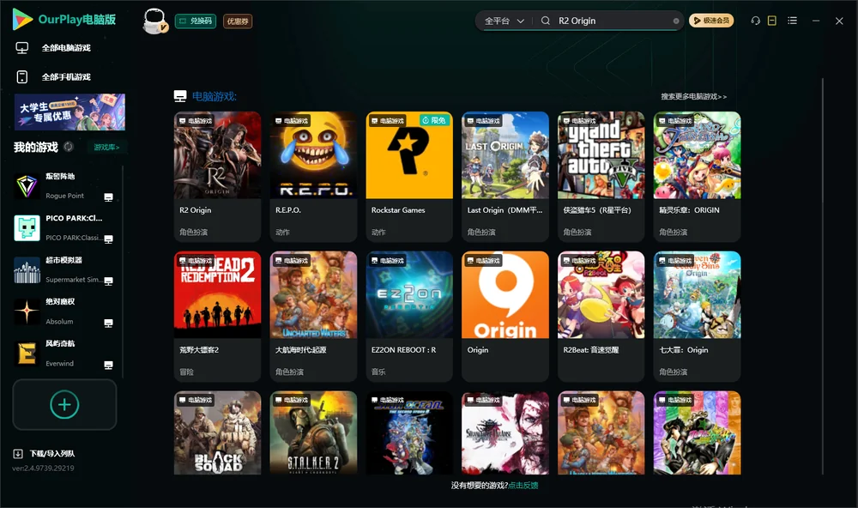858x508 pixels.
Task: Open the 绝对魔权 Absolum game icon
Action: [x=27, y=312]
